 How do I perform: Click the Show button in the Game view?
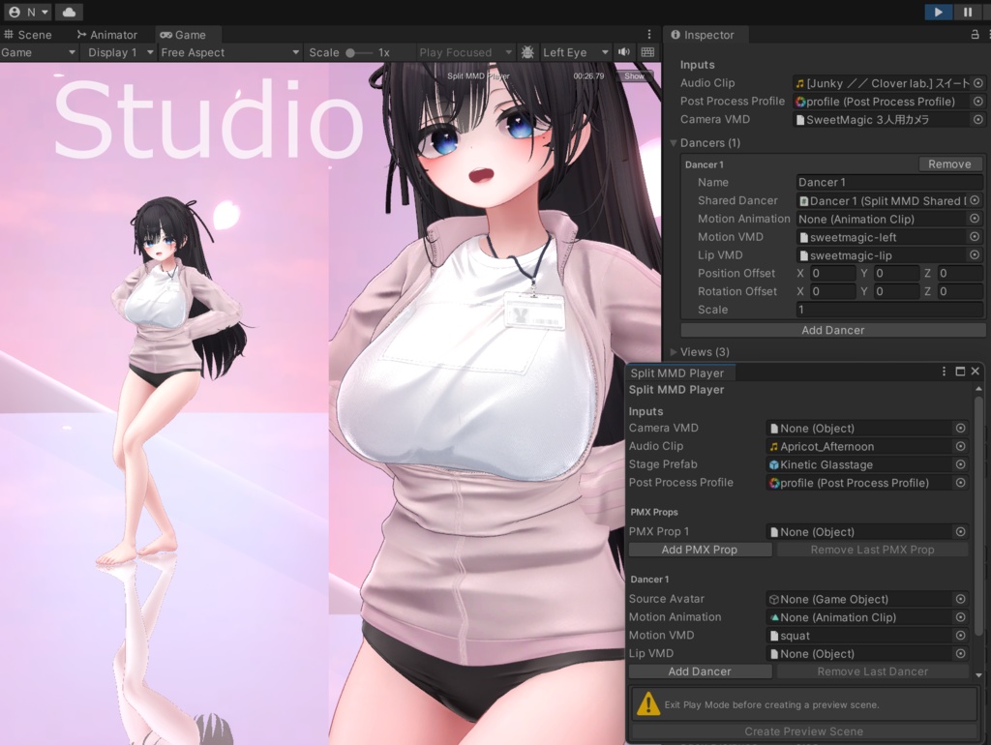[634, 75]
